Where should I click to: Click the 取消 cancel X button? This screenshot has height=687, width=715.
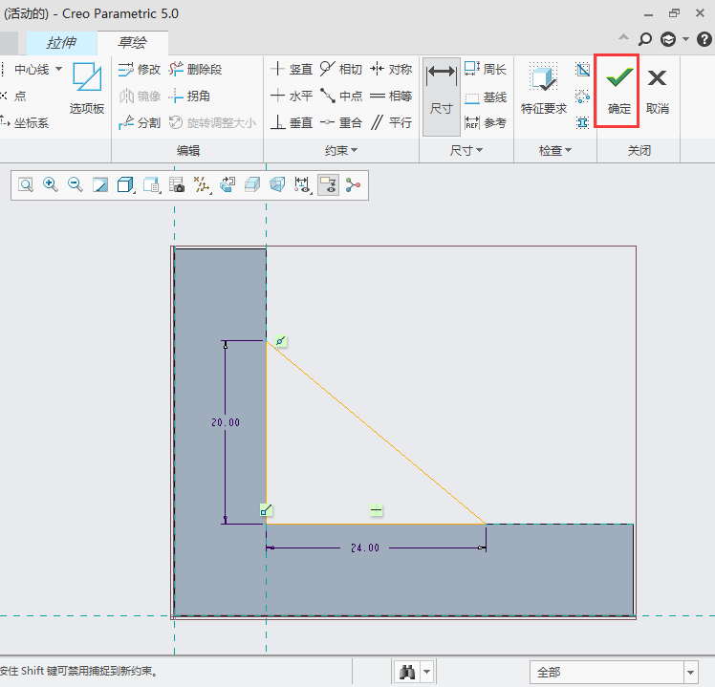[657, 89]
